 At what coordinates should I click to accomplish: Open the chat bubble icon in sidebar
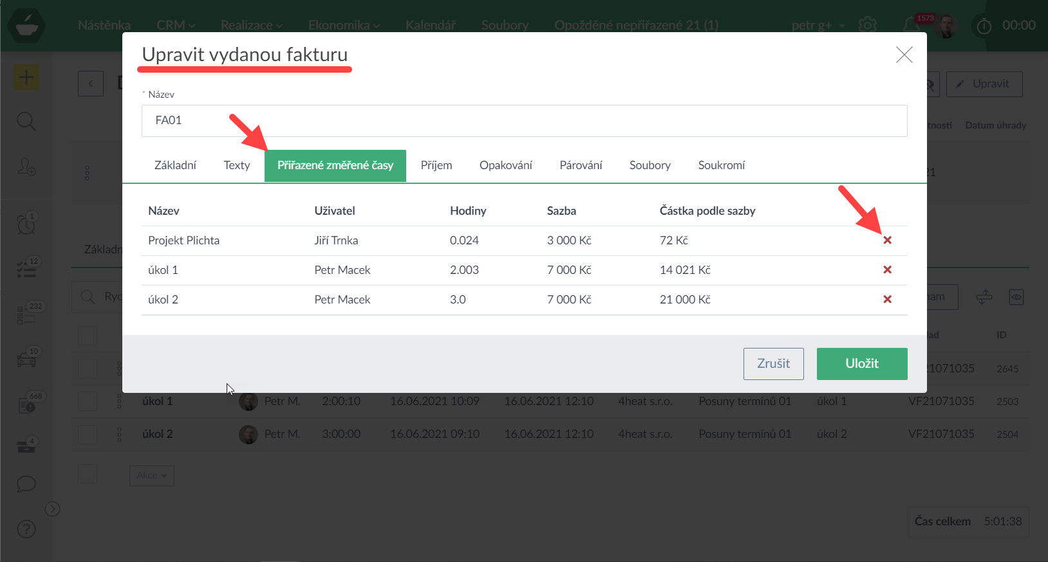pyautogui.click(x=26, y=484)
